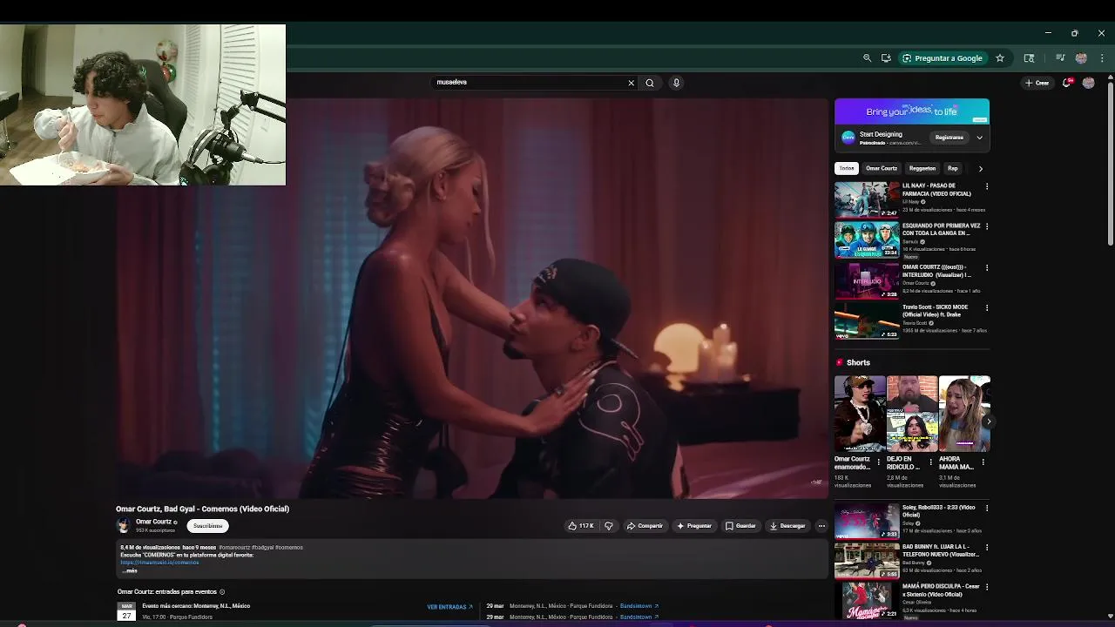Expand description with ...más
The height and width of the screenshot is (627, 1115).
click(129, 570)
